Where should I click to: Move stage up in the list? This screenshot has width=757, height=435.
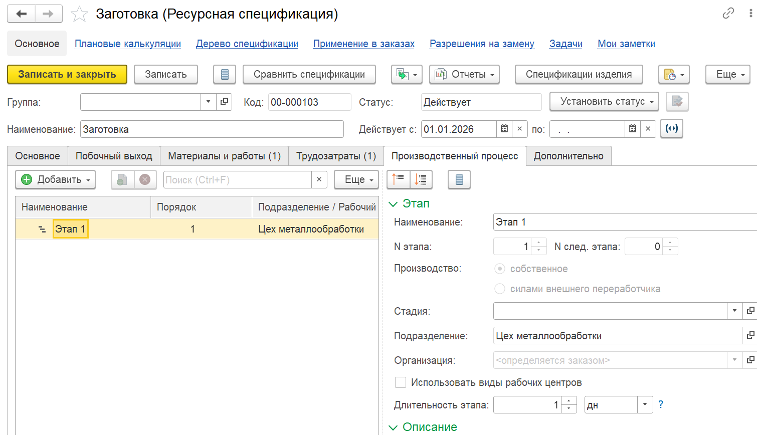[x=398, y=179]
